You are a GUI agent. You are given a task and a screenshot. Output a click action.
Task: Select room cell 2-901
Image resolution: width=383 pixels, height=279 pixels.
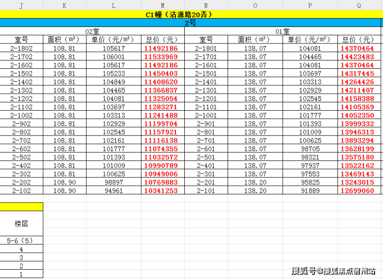(206, 124)
